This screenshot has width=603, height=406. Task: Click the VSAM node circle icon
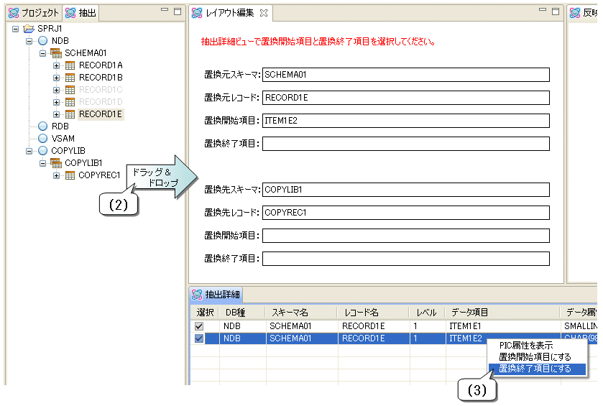coord(42,139)
